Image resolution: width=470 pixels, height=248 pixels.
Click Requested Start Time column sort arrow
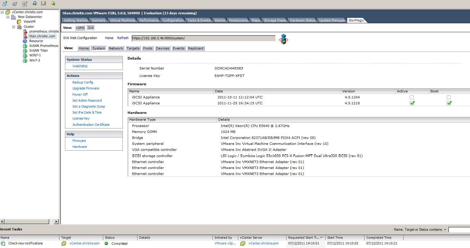(x=322, y=238)
